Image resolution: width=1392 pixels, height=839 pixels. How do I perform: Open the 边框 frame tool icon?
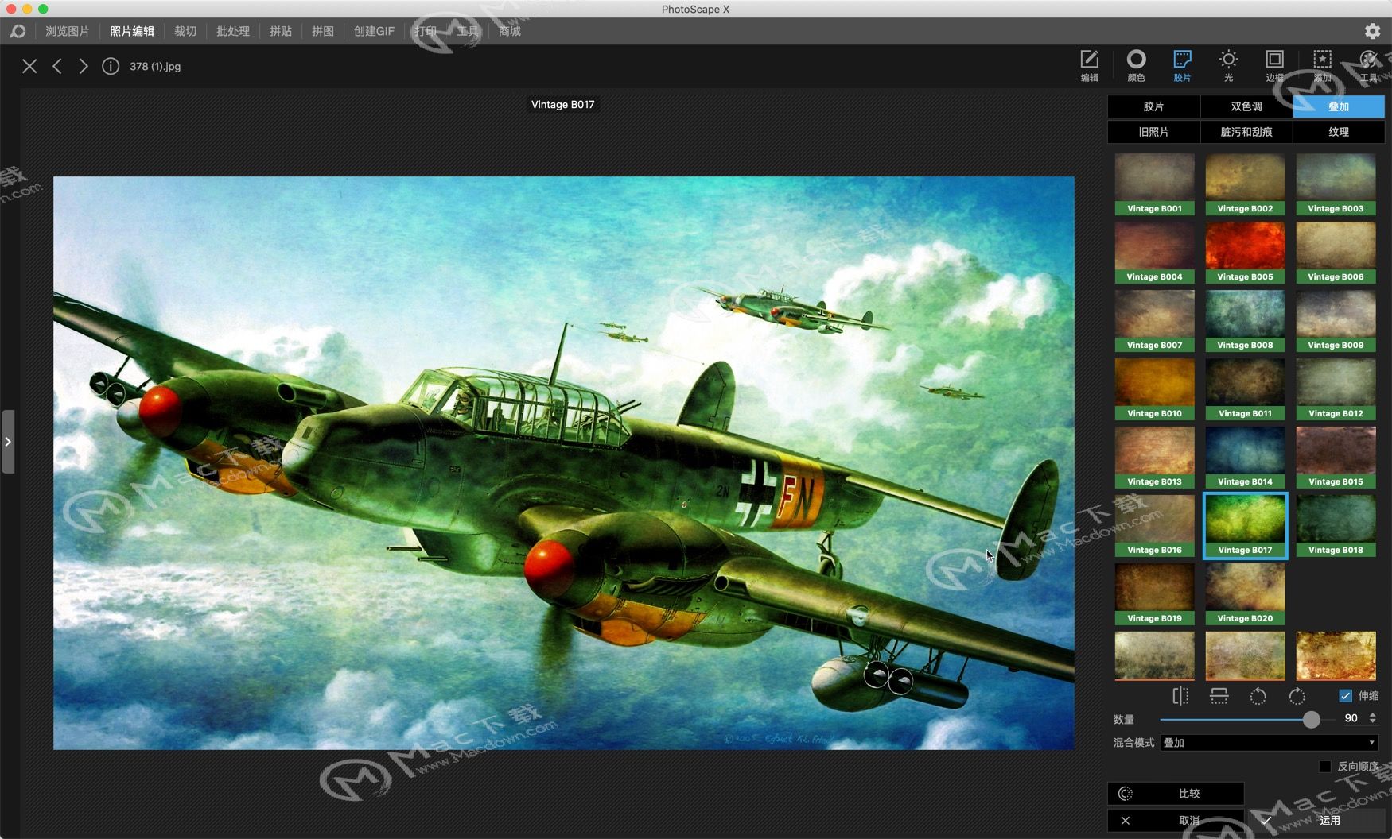point(1274,65)
